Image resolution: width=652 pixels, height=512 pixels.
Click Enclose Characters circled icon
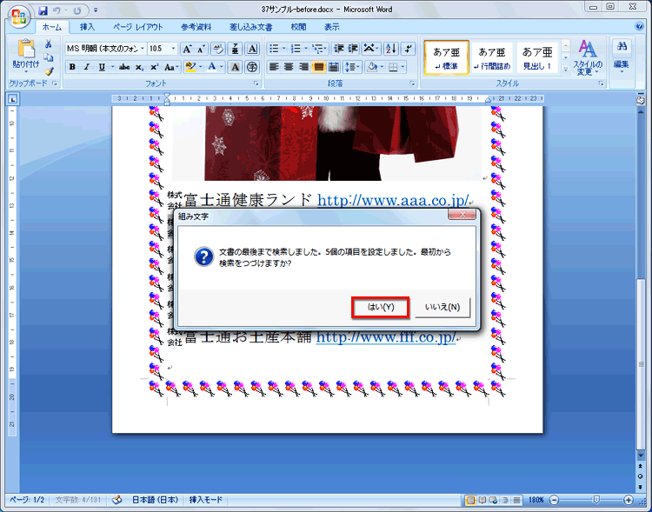click(x=252, y=67)
